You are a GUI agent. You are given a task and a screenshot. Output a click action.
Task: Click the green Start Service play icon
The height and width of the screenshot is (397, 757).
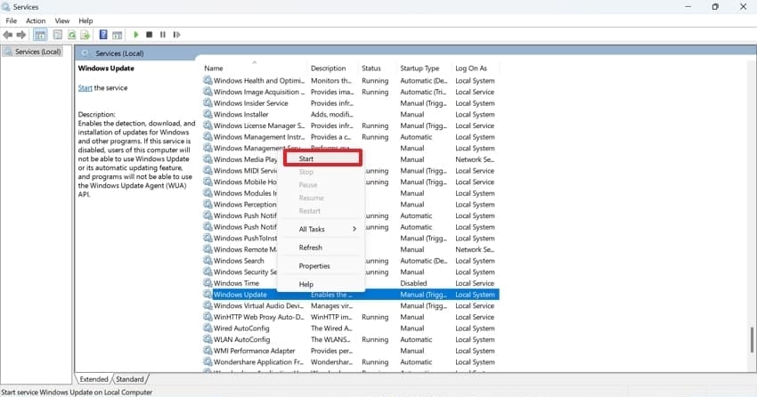click(136, 35)
